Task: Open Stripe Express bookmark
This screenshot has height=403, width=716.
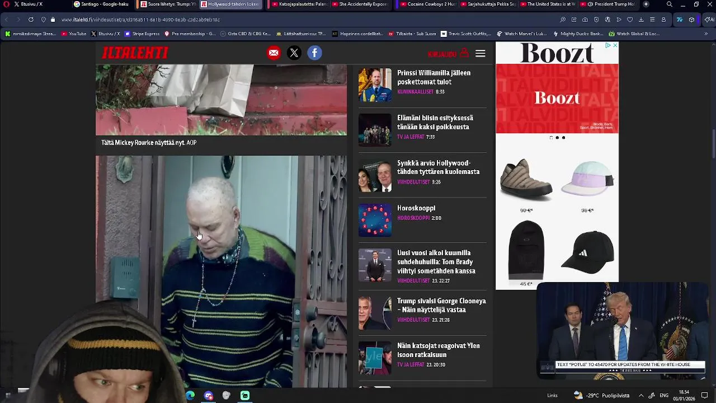Action: click(143, 34)
